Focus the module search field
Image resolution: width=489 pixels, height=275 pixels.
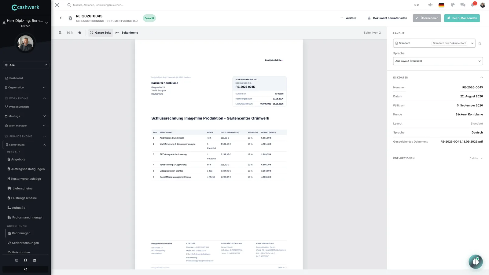pyautogui.click(x=98, y=5)
